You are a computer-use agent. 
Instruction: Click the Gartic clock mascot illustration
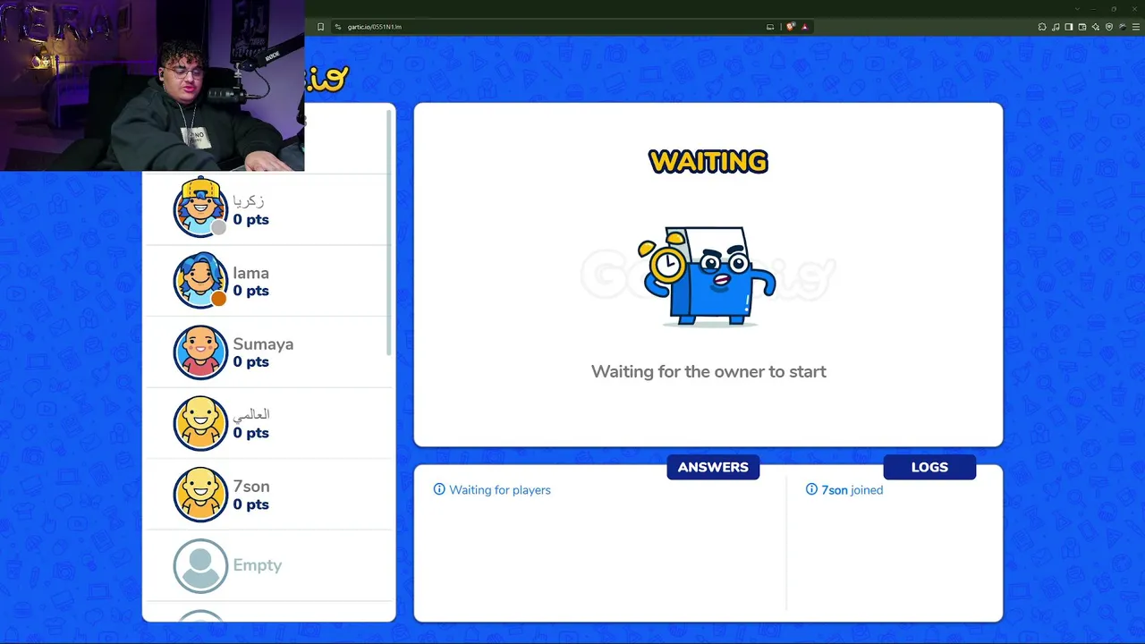(x=707, y=276)
